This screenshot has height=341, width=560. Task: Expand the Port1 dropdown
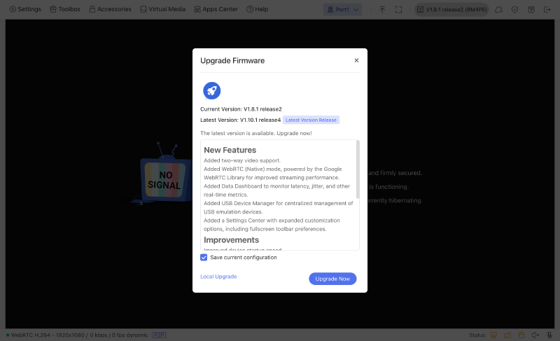coord(342,10)
